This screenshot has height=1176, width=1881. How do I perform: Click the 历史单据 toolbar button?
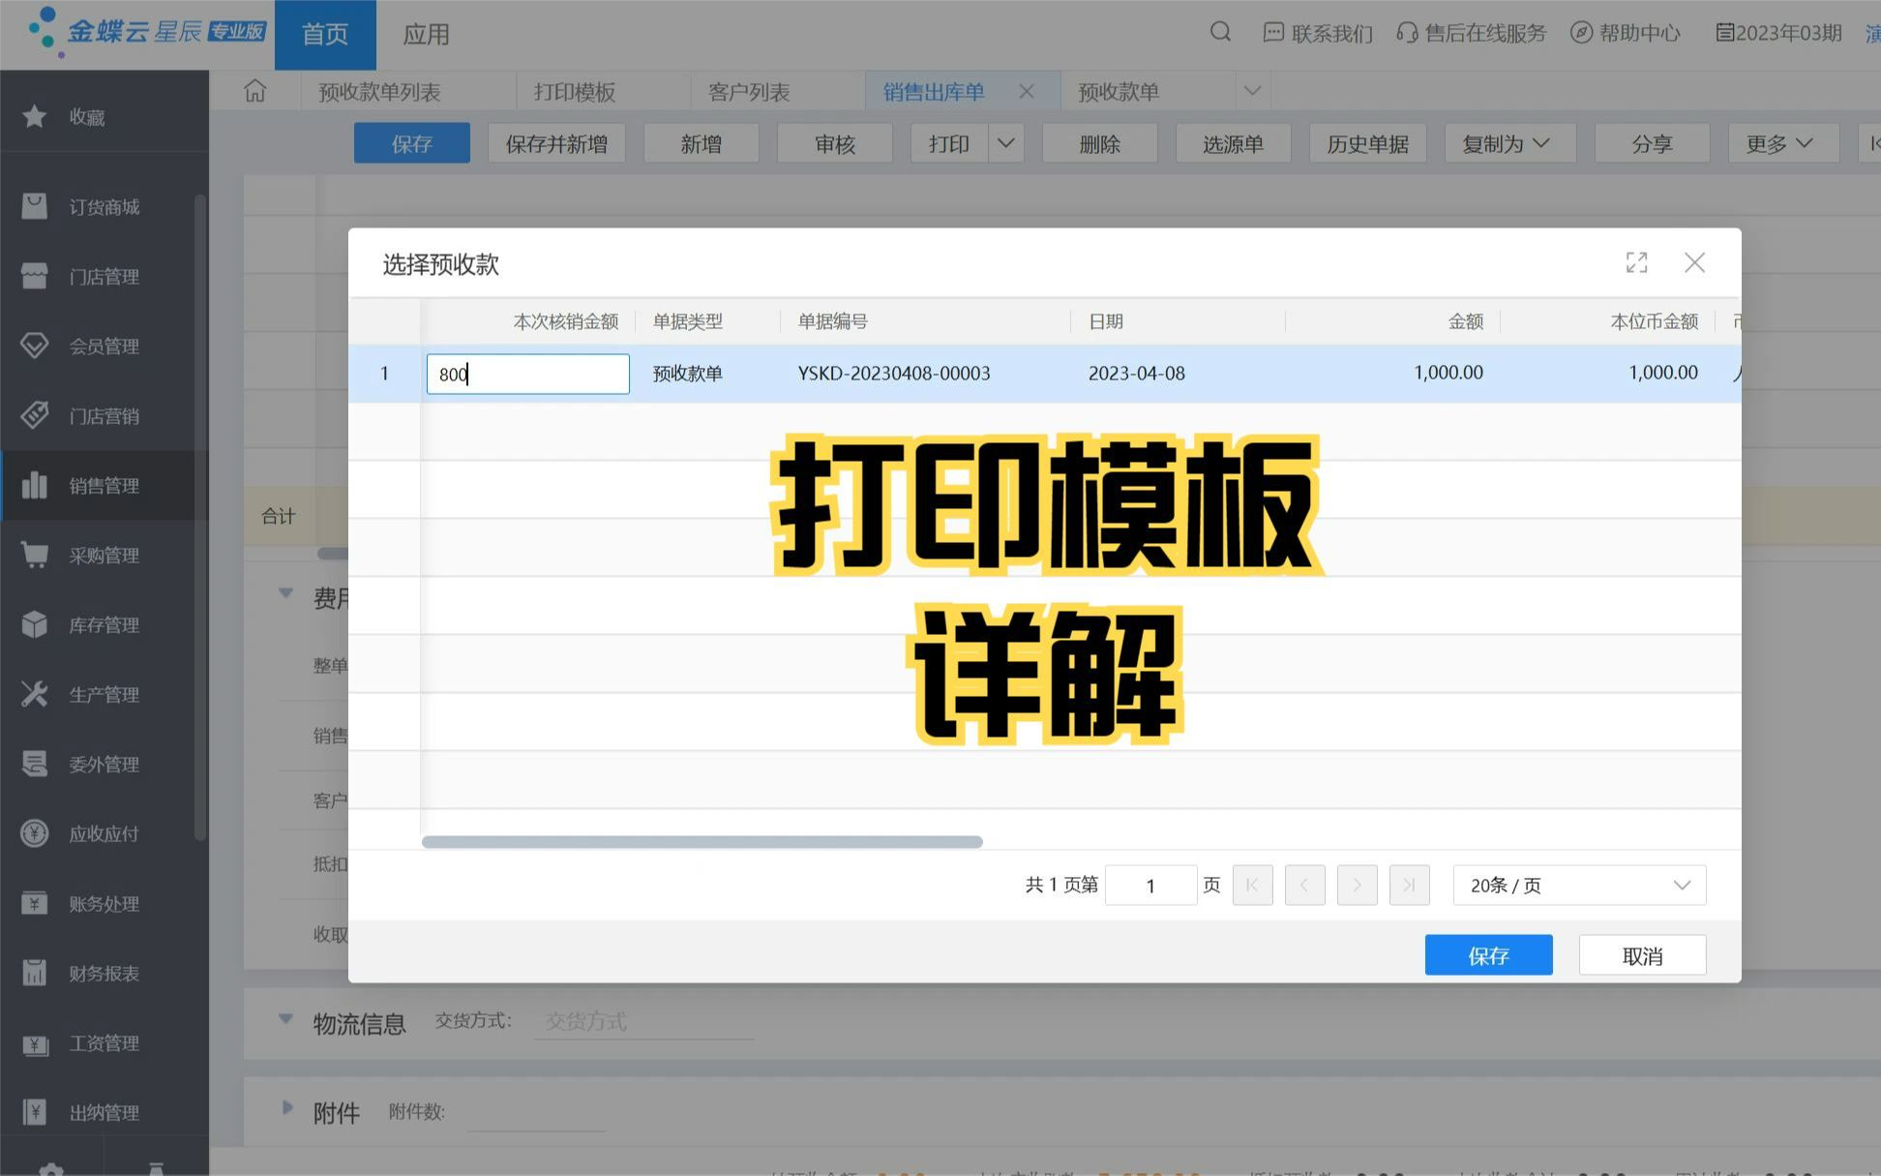click(1368, 143)
